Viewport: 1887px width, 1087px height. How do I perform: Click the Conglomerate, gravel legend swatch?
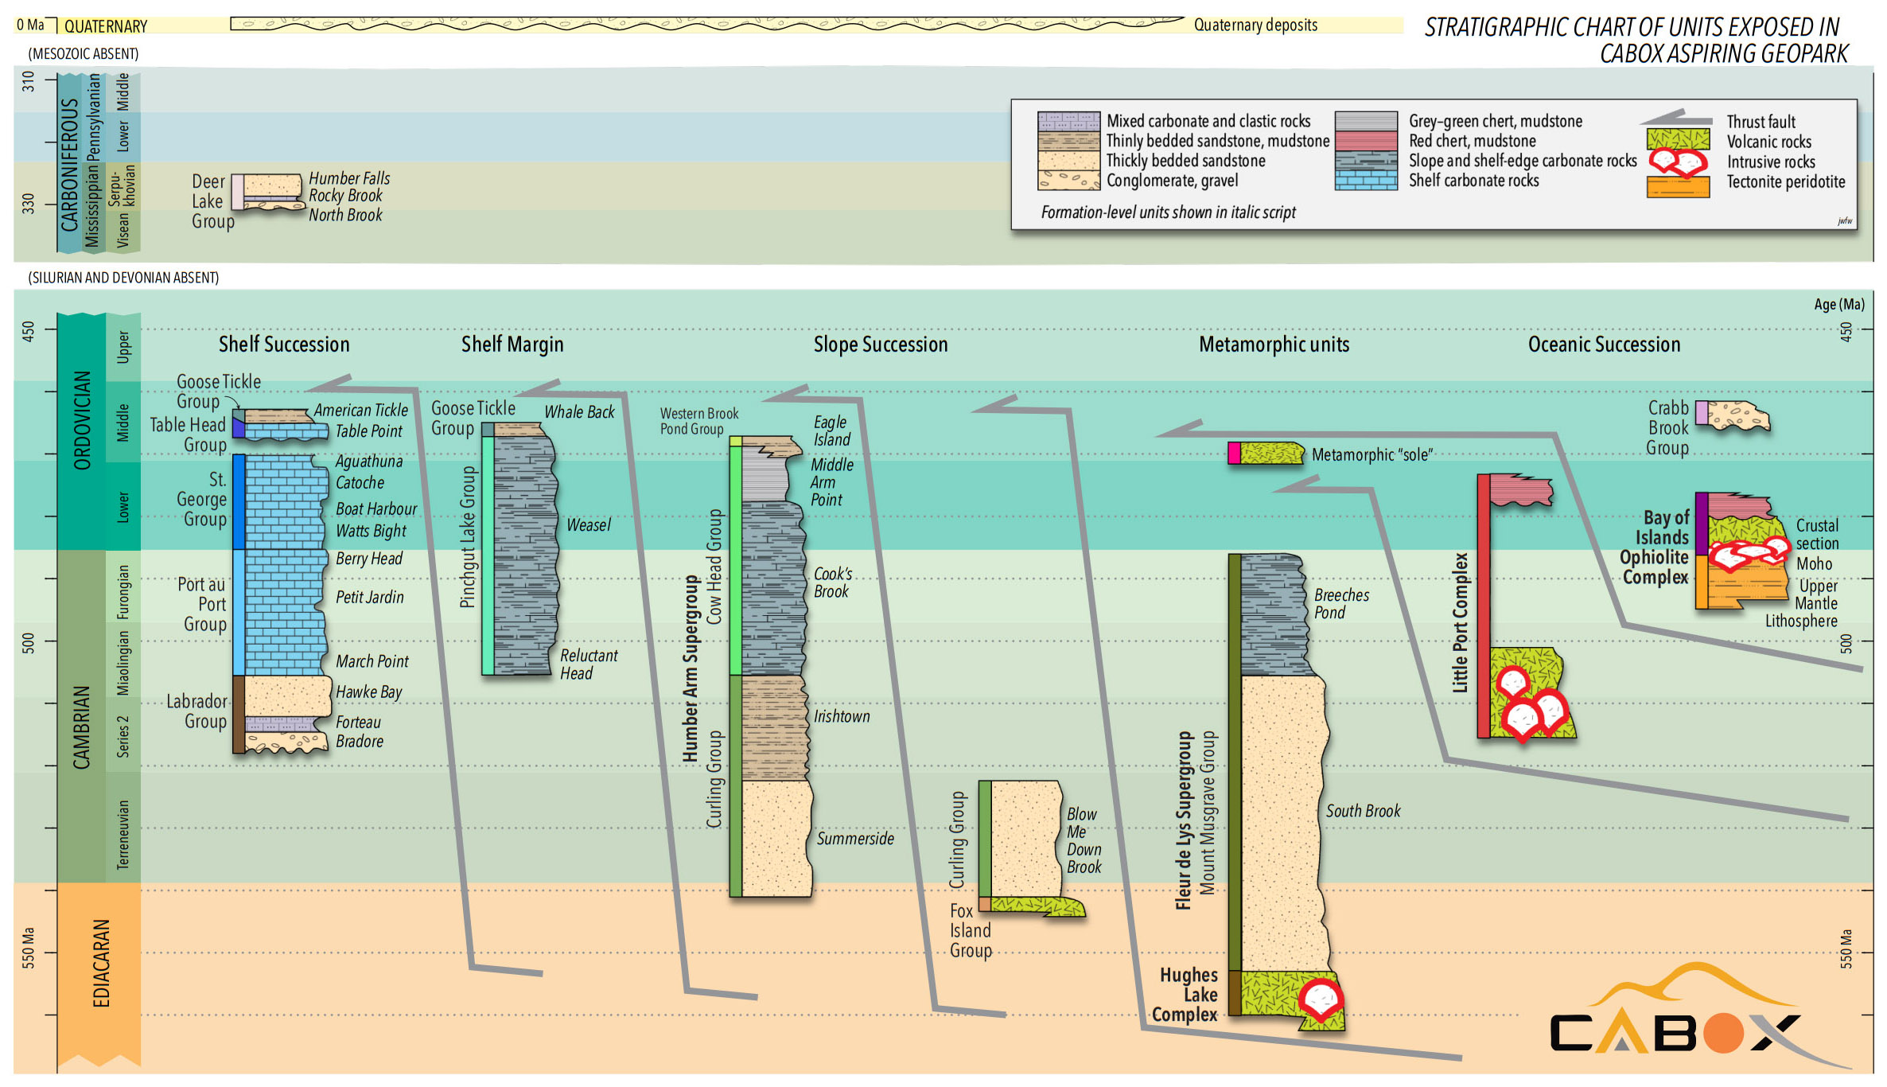tap(1068, 181)
